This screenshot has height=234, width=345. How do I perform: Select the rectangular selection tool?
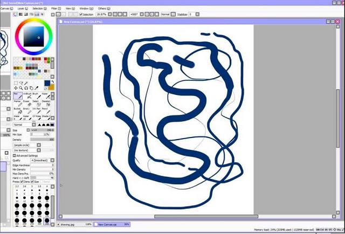coord(16,83)
